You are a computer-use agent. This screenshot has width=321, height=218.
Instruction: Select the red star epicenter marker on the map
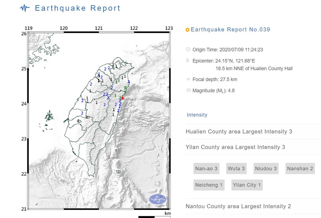point(122,98)
